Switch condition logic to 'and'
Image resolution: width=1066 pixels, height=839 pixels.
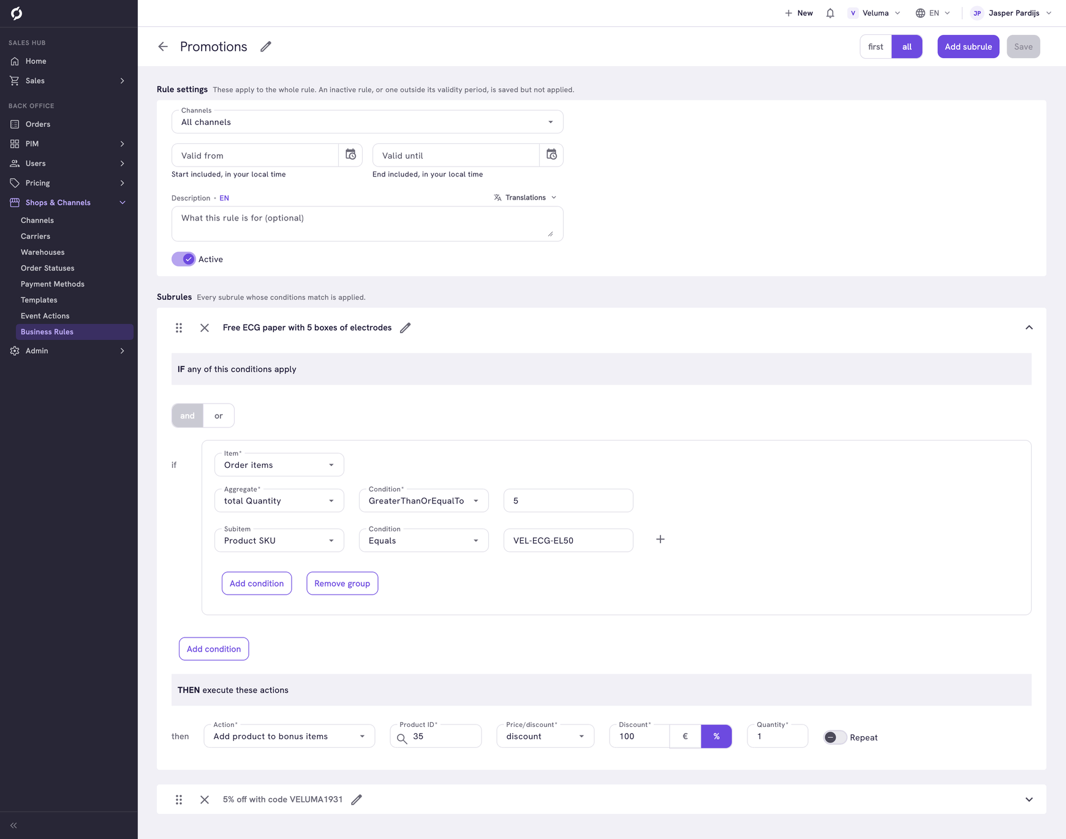pyautogui.click(x=187, y=415)
